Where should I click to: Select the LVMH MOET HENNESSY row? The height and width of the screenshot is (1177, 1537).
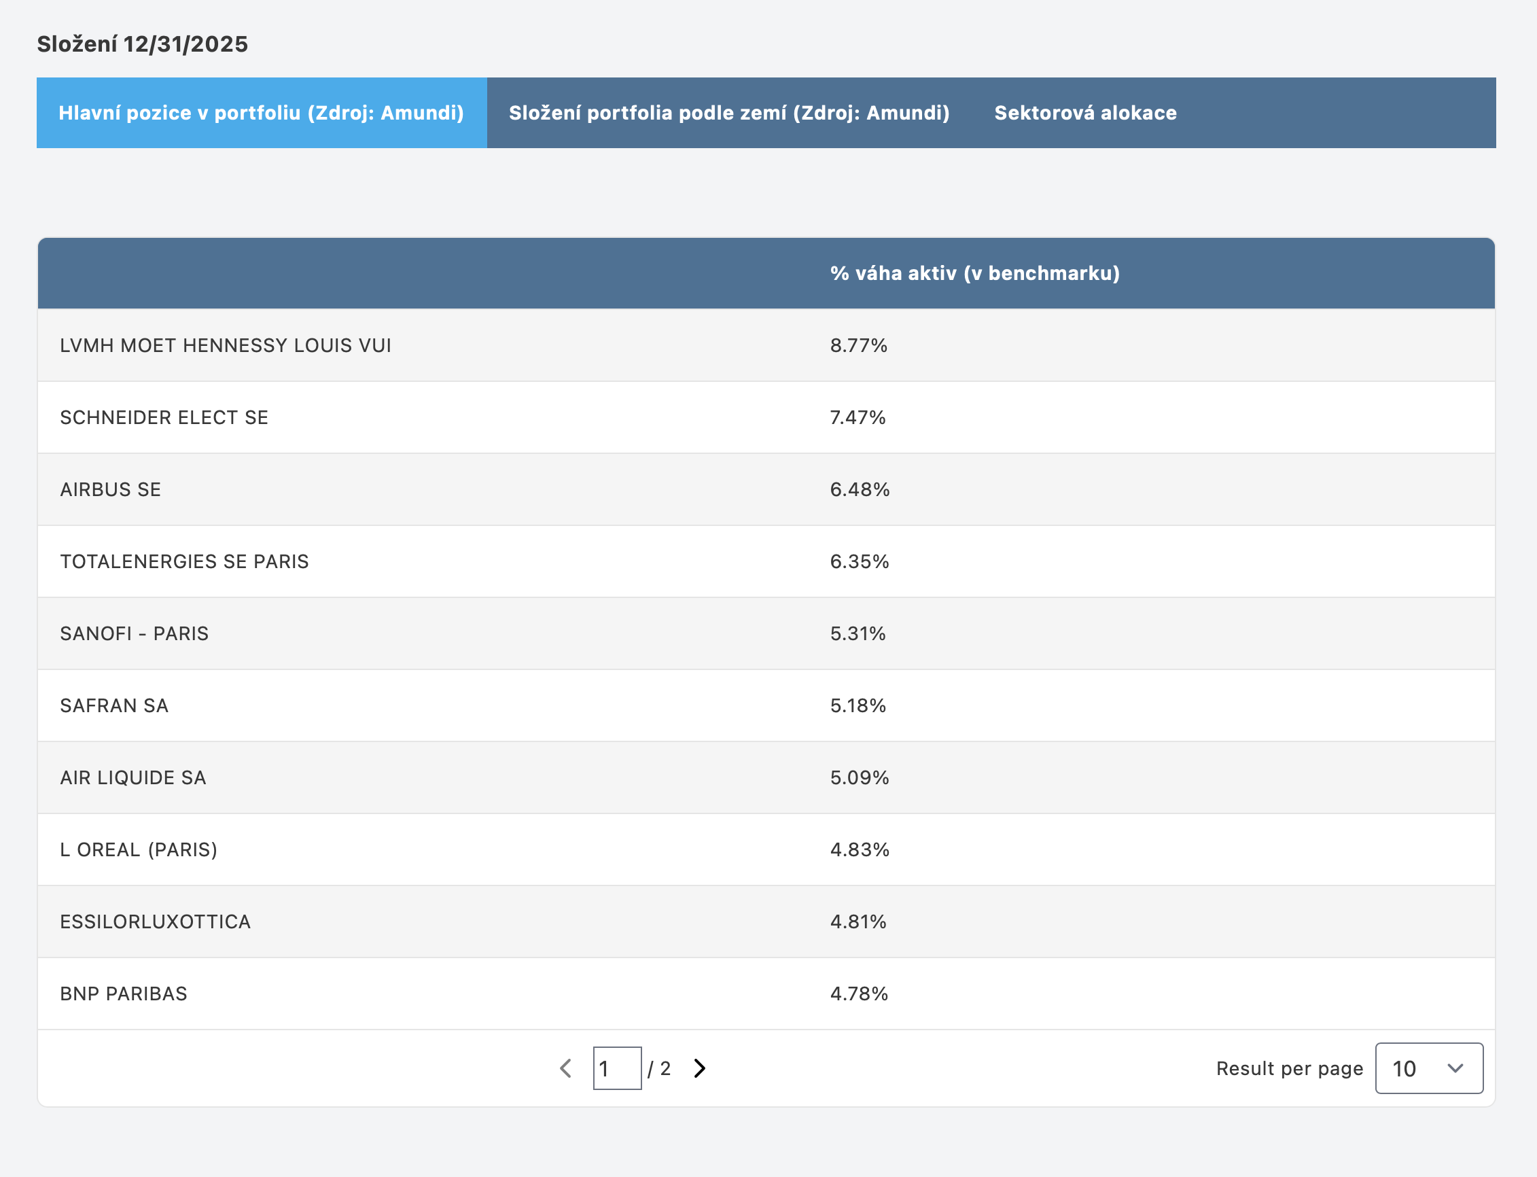(x=225, y=345)
